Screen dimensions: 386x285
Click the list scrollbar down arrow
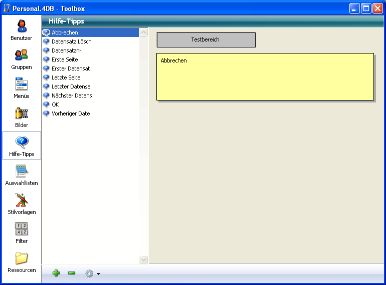click(144, 259)
